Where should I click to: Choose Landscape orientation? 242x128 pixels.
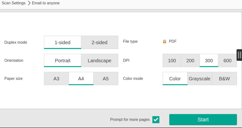[x=100, y=61]
